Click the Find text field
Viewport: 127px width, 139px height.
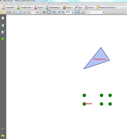point(94,12)
